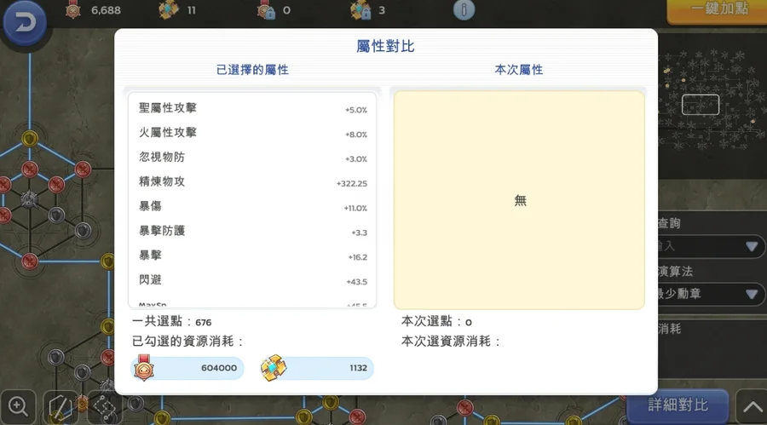This screenshot has width=767, height=425.
Task: Tap the 1132 crystal cost value
Action: (x=358, y=368)
